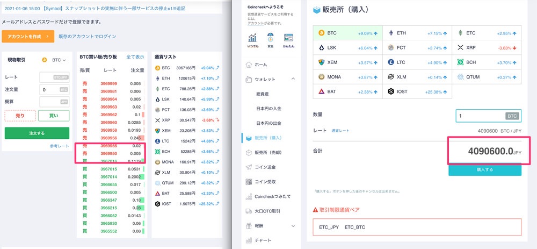The height and width of the screenshot is (249, 537).
Task: Click the コイン受取 QR code icon
Action: (249, 182)
